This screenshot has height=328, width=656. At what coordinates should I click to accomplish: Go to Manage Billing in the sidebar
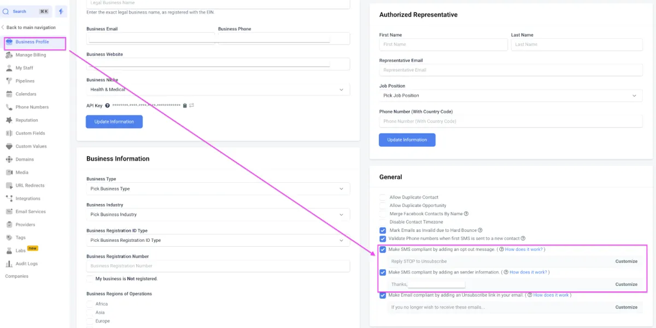point(31,55)
